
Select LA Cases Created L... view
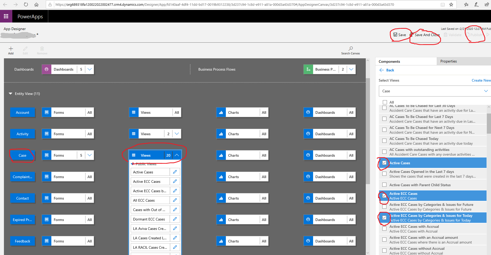pyautogui.click(x=150, y=238)
